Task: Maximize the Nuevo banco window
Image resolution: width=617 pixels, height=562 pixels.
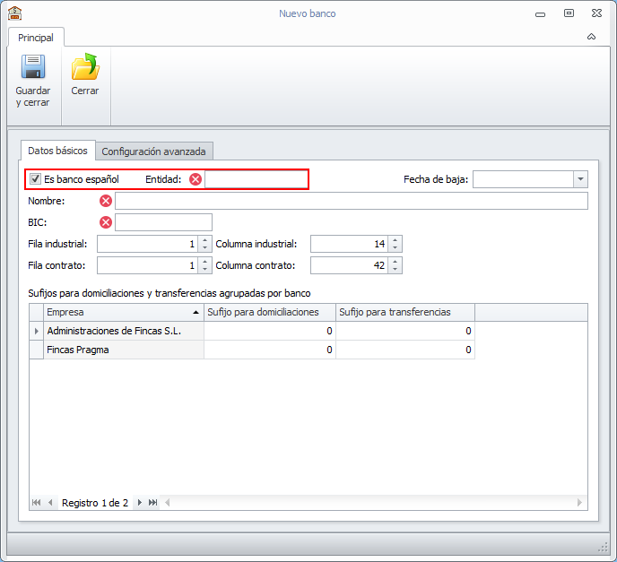Action: pos(569,13)
